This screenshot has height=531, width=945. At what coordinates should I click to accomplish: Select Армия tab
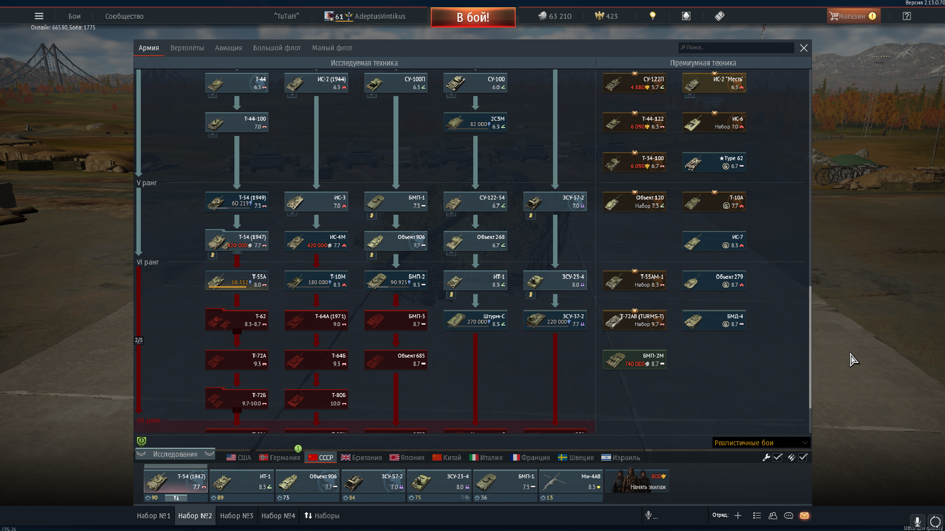[149, 48]
